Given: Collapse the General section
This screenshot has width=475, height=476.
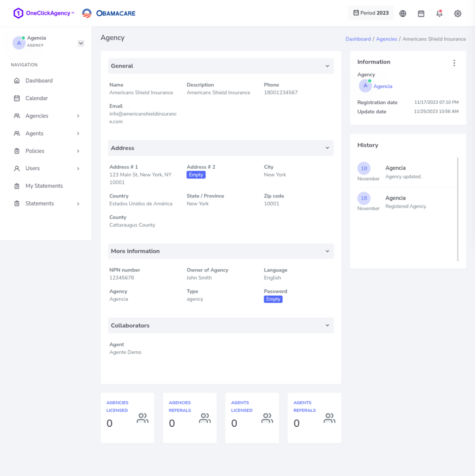Looking at the screenshot, I should coord(327,66).
